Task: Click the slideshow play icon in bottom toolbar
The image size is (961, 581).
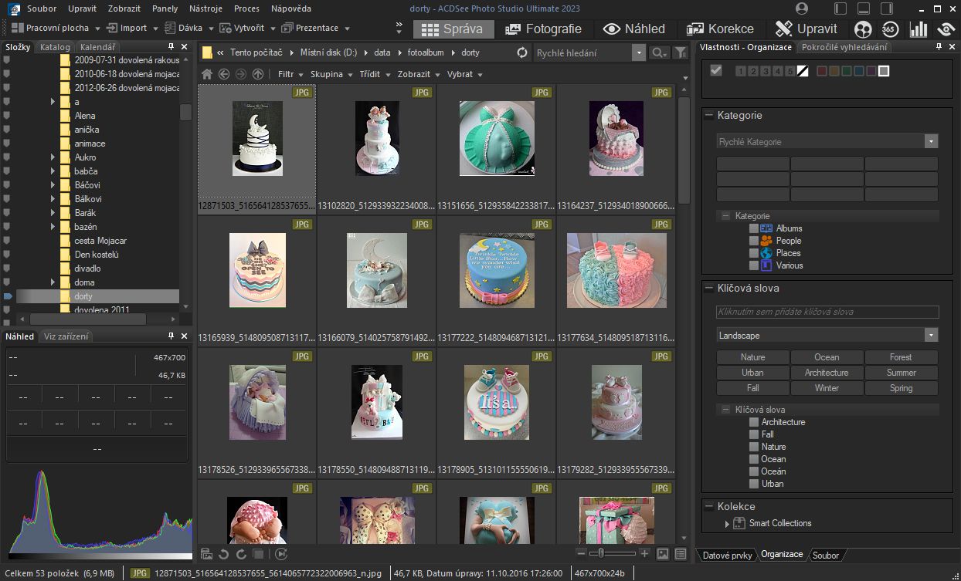Action: (281, 554)
